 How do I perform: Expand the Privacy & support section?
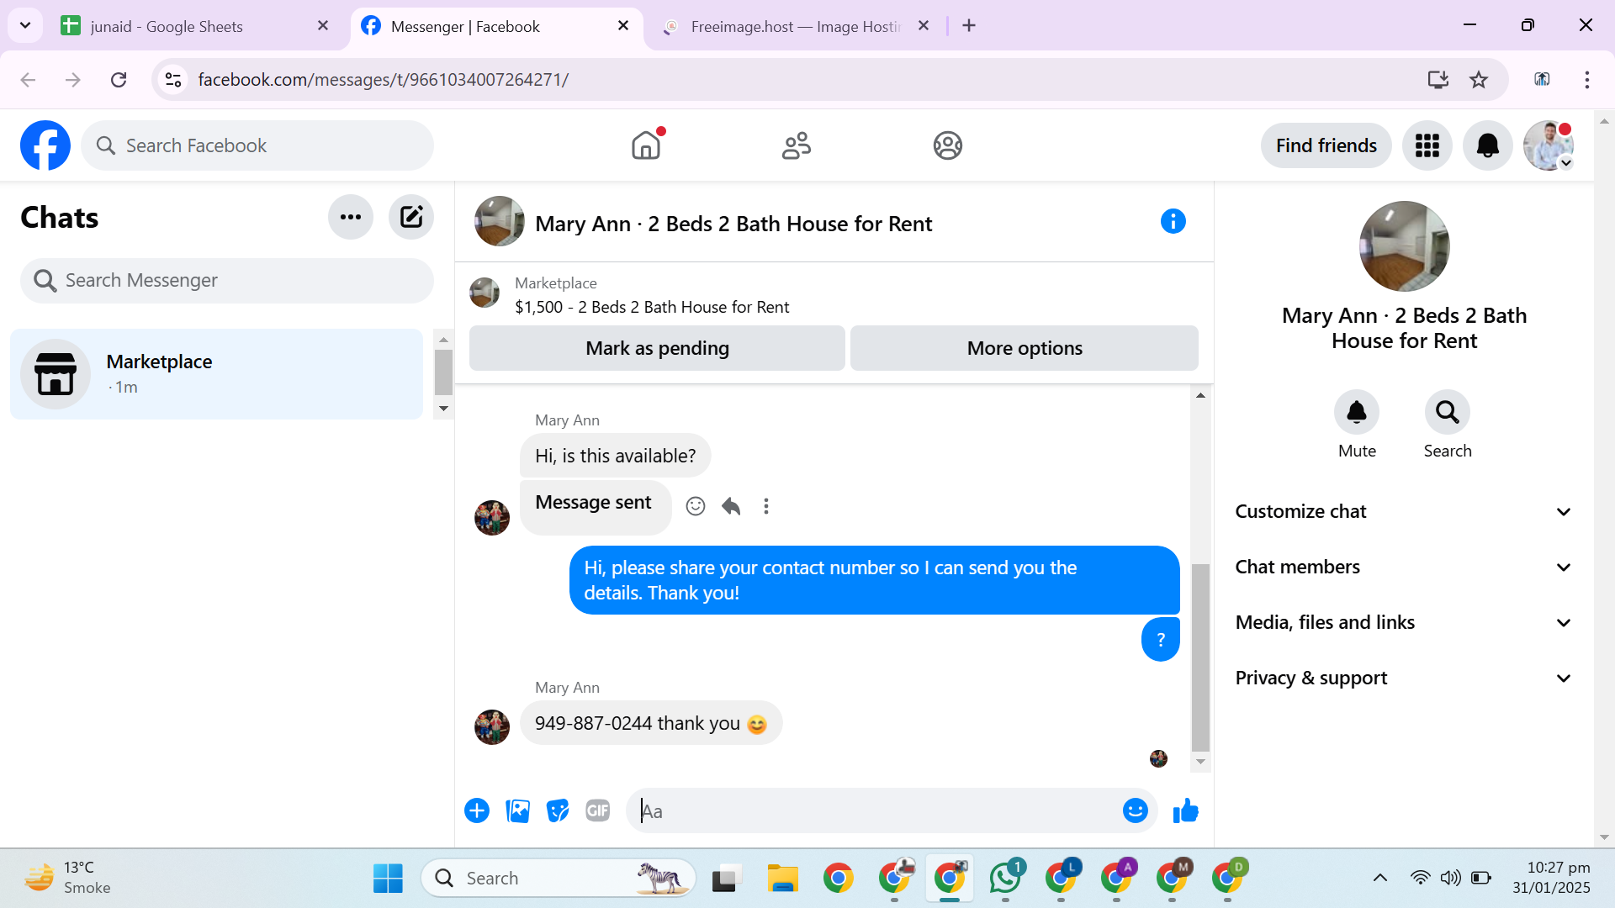tap(1403, 678)
